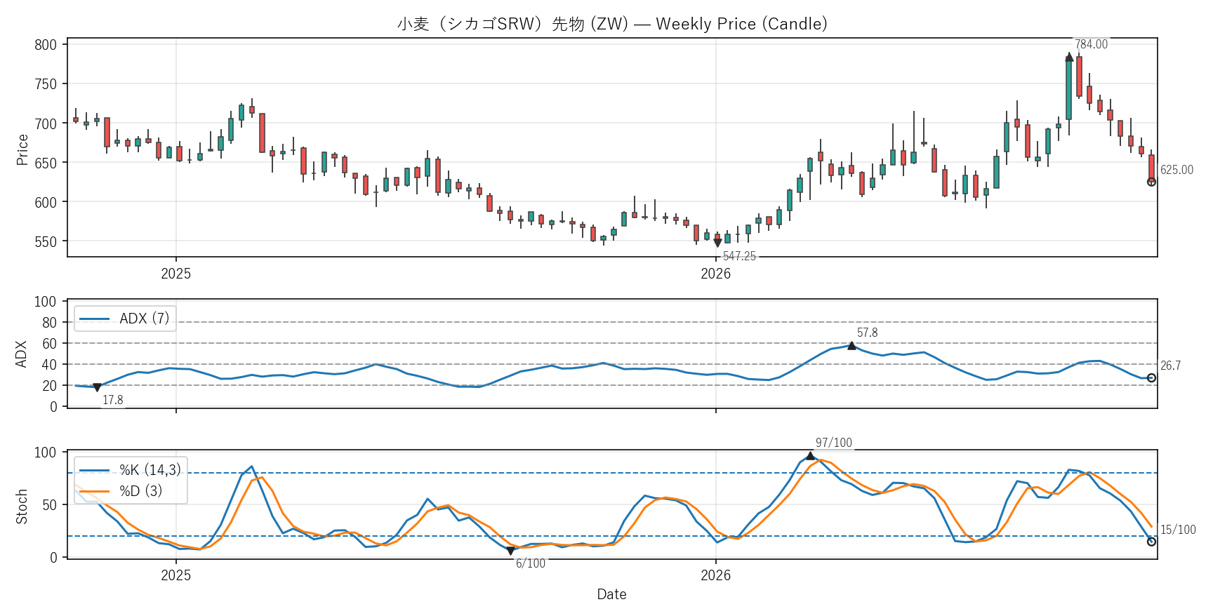1213x616 pixels.
Task: Select the 650 tick on the price axis
Action: tap(46, 163)
